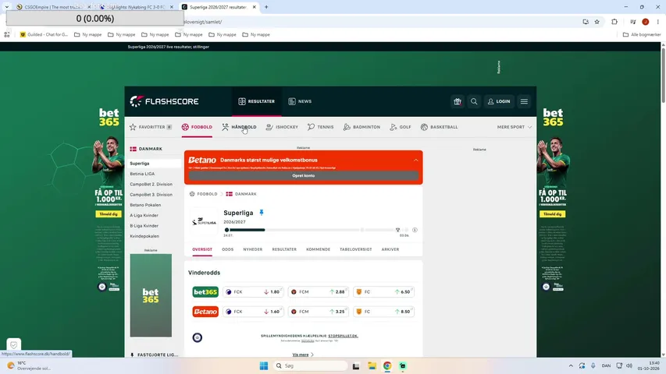Screen dimensions: 666x374
Task: Open A-Liga Kvinder league
Action: tap(144, 215)
